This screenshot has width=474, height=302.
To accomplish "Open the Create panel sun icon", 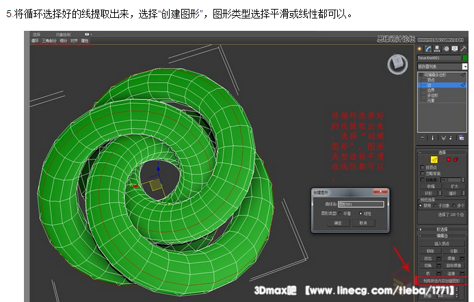I will coord(419,49).
